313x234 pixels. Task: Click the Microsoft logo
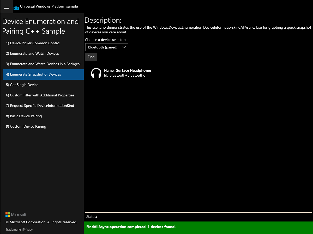pos(16,215)
